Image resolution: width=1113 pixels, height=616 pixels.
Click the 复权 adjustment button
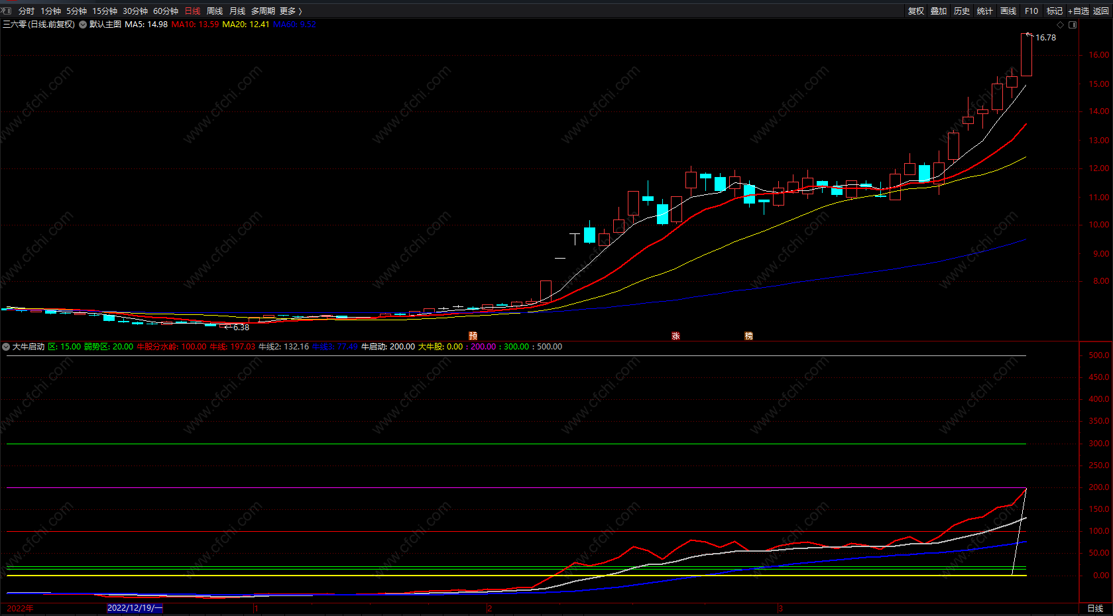(x=916, y=11)
